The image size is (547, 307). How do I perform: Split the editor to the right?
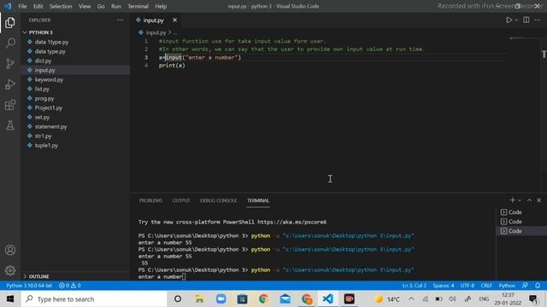coord(526,20)
